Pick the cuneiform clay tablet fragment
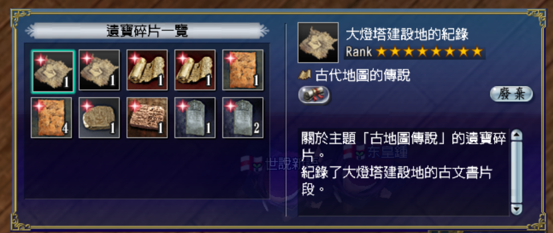The width and height of the screenshot is (553, 233). (x=147, y=118)
